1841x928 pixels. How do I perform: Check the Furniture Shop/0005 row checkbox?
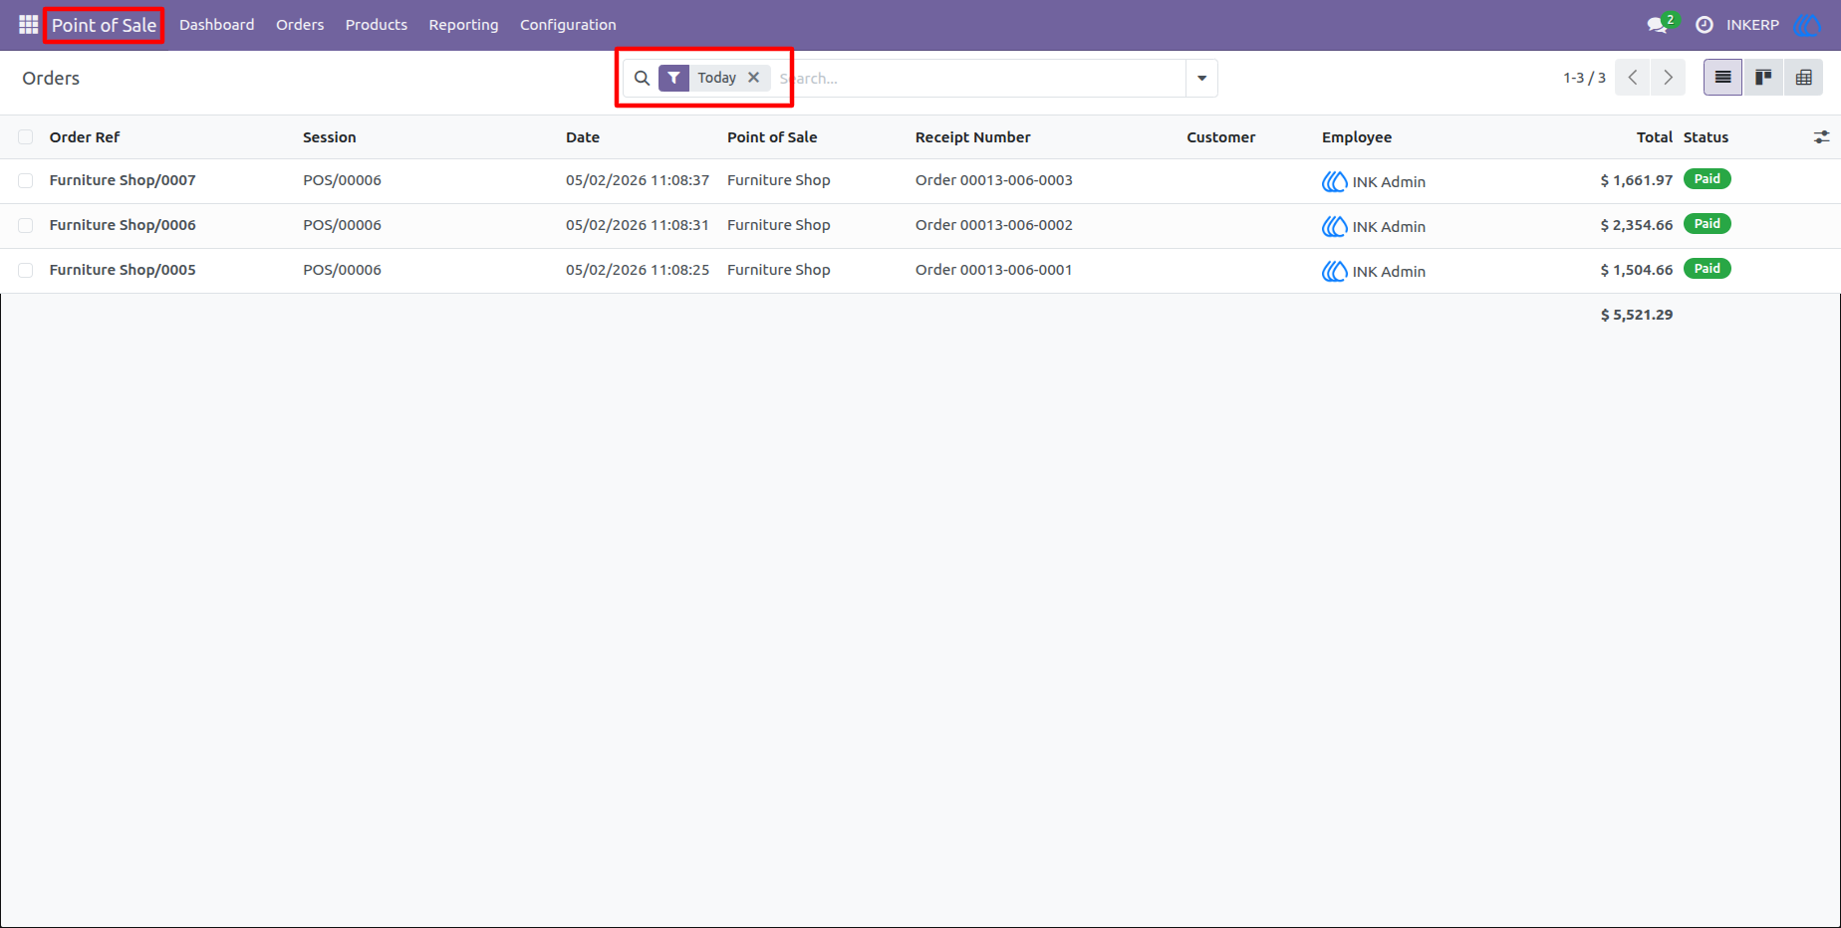(26, 271)
